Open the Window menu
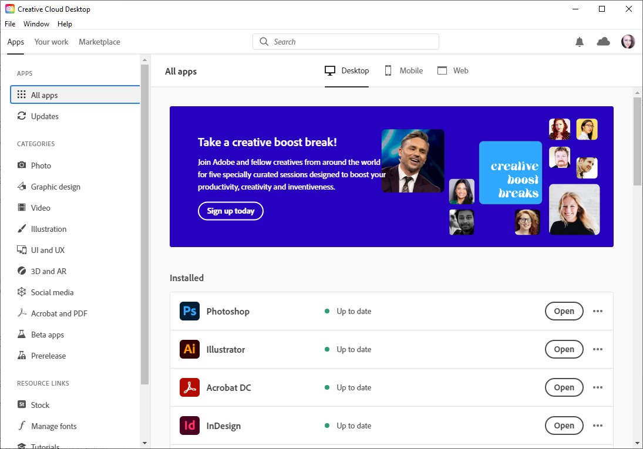Viewport: 643px width, 449px height. [36, 24]
